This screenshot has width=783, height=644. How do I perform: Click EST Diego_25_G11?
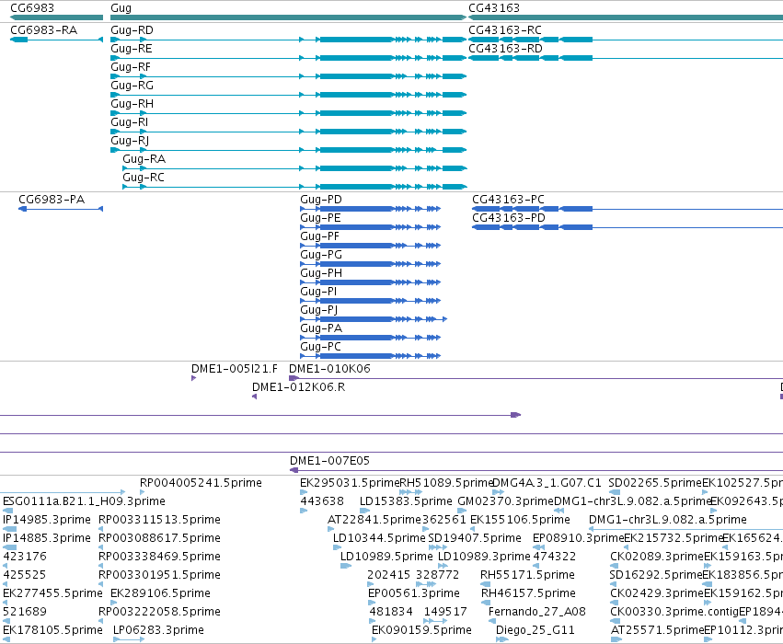tap(535, 630)
